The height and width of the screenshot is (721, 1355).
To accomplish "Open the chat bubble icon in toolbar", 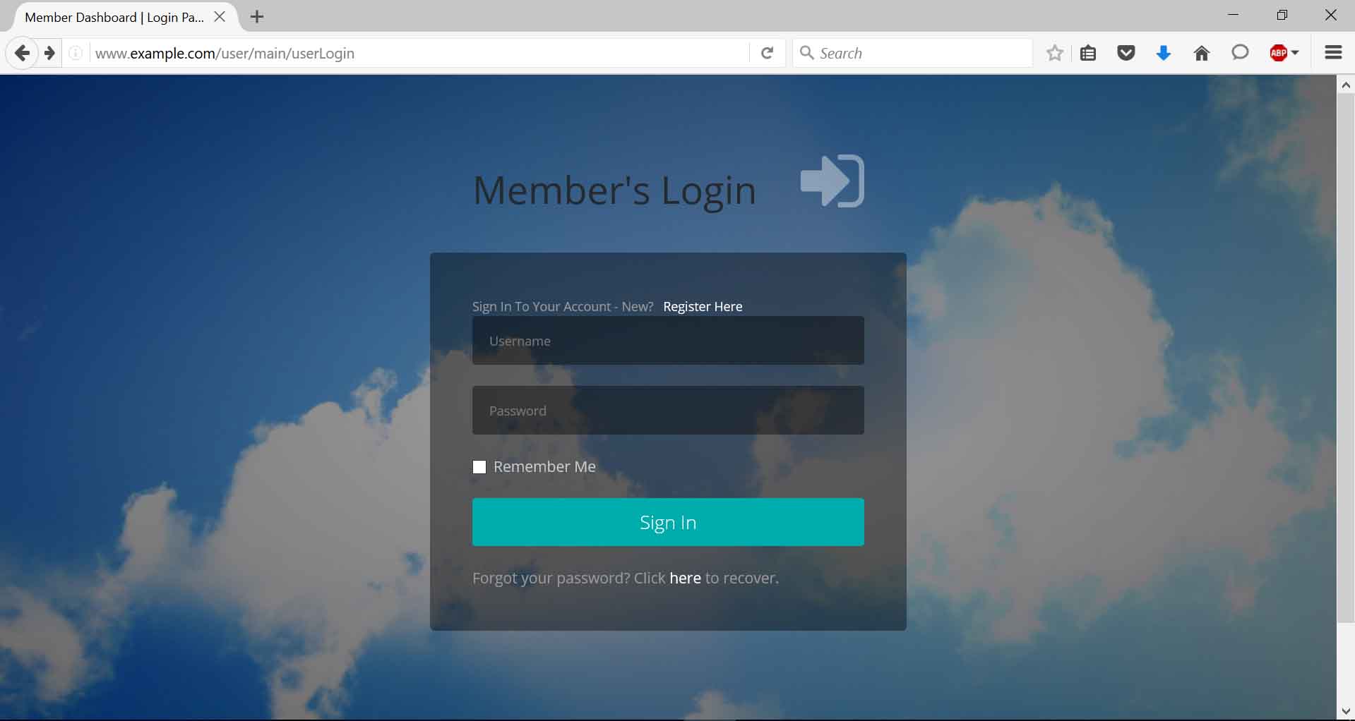I will pyautogui.click(x=1240, y=52).
